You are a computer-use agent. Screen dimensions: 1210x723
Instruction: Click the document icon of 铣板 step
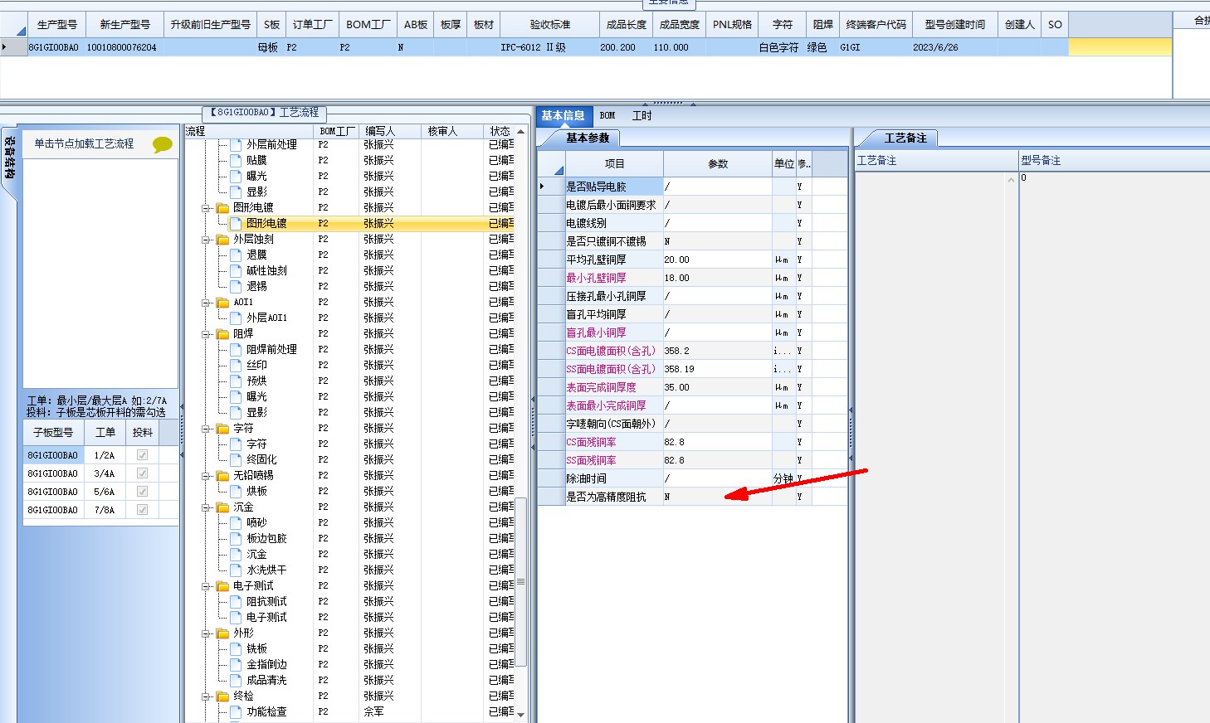(x=236, y=648)
